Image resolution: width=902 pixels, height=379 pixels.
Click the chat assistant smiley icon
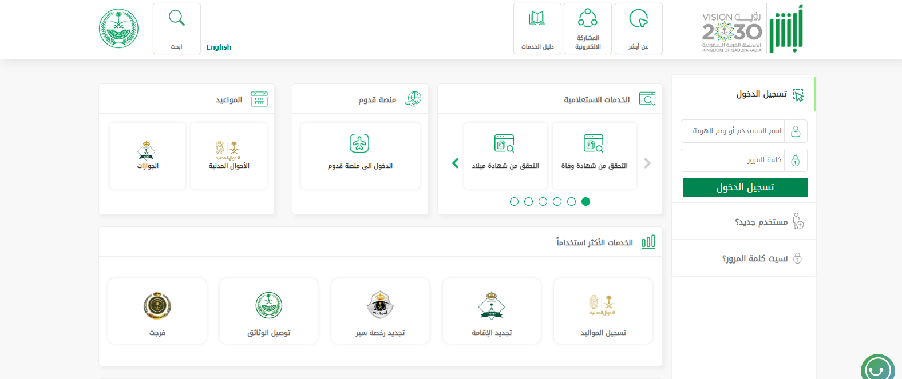(x=877, y=369)
